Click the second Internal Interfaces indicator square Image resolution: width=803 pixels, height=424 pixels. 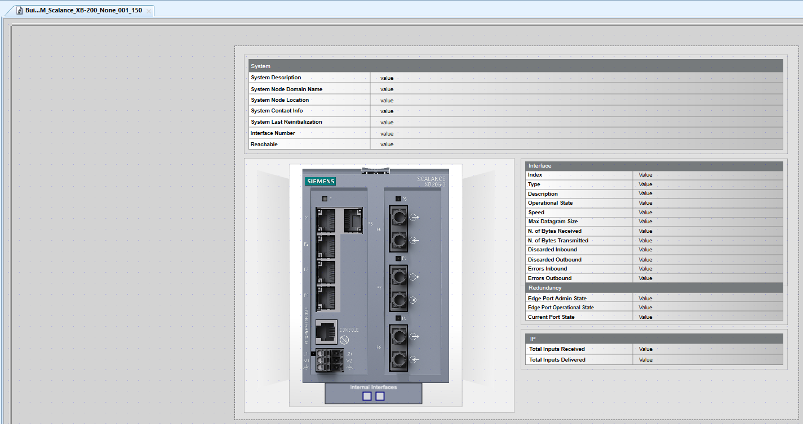coord(379,396)
